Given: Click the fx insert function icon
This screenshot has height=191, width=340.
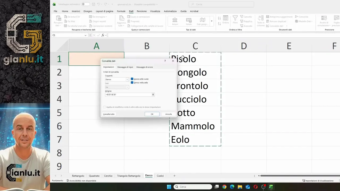Looking at the screenshot, I should [103, 35].
